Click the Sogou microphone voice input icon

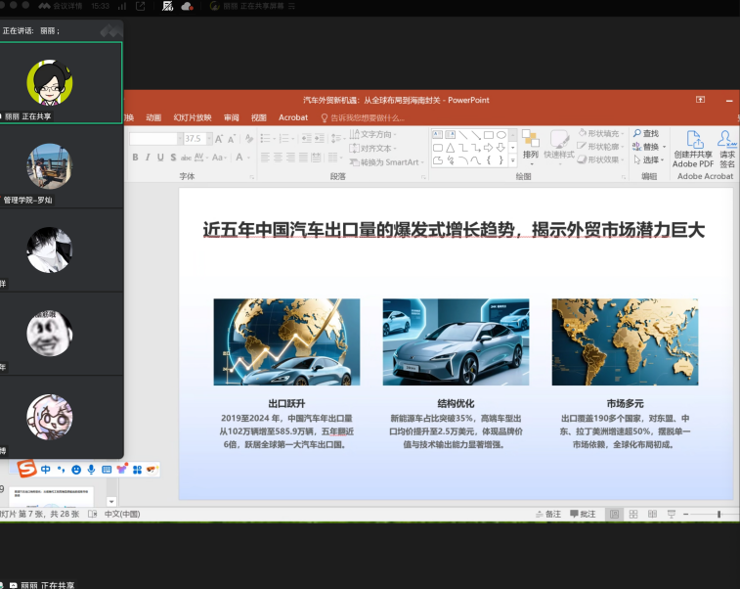[91, 470]
